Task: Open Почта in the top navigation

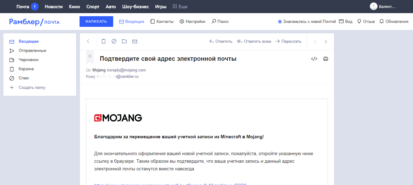Action: [x=23, y=6]
